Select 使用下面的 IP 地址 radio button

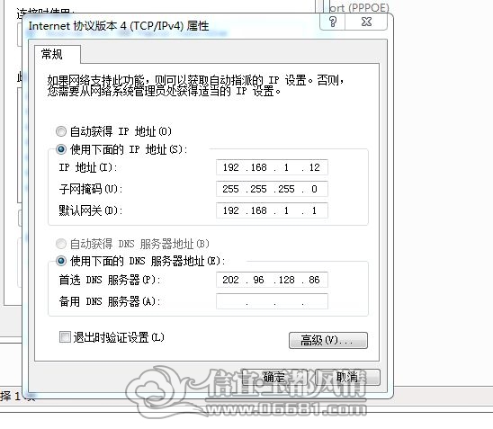pyautogui.click(x=60, y=149)
